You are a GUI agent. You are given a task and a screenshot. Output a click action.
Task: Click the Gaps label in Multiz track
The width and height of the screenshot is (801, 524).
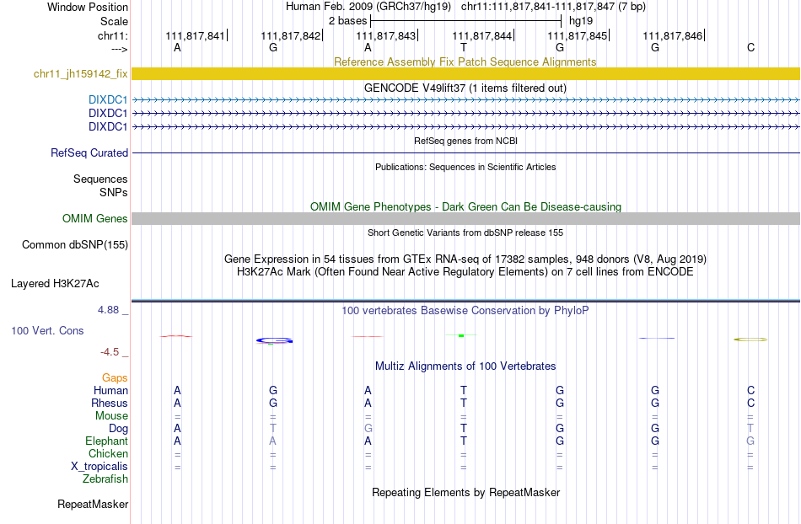point(115,378)
